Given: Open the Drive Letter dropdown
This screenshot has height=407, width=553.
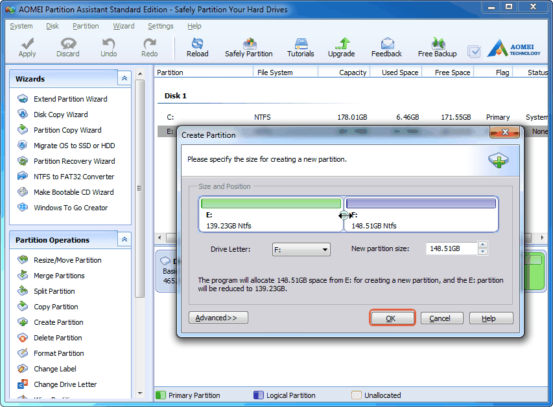Looking at the screenshot, I should [x=301, y=249].
